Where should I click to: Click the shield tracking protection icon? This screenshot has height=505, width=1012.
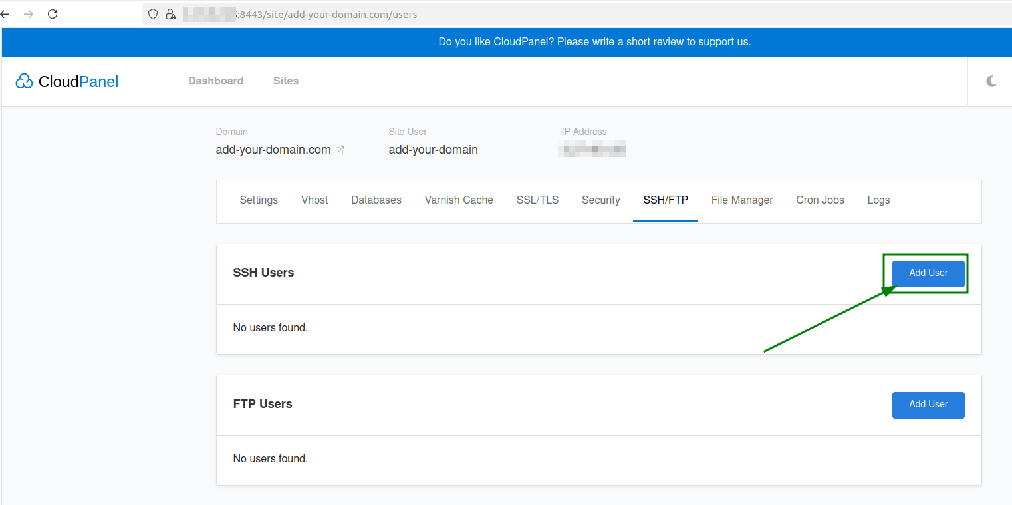click(x=154, y=14)
